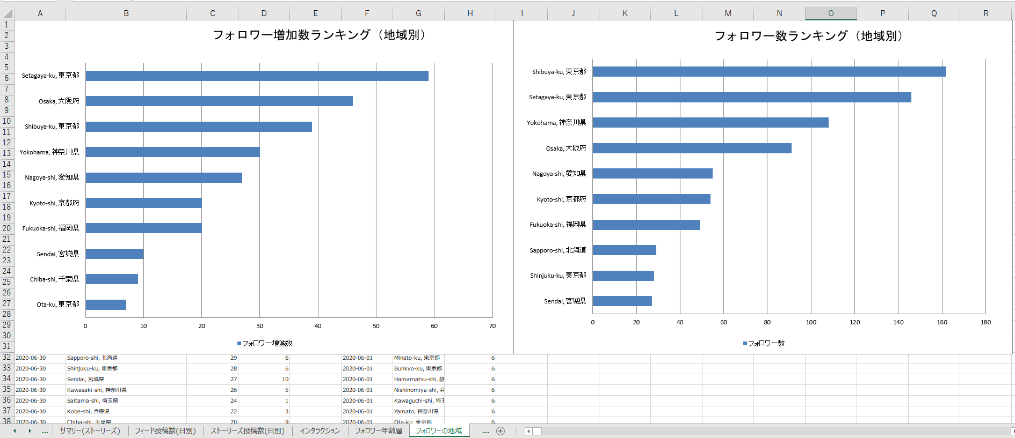Select Setagaya-ku bar in フォロワー増加数 chart

[257, 76]
